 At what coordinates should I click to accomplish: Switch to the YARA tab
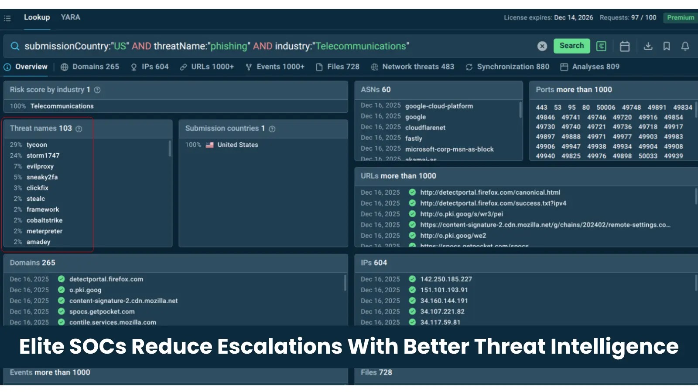70,17
